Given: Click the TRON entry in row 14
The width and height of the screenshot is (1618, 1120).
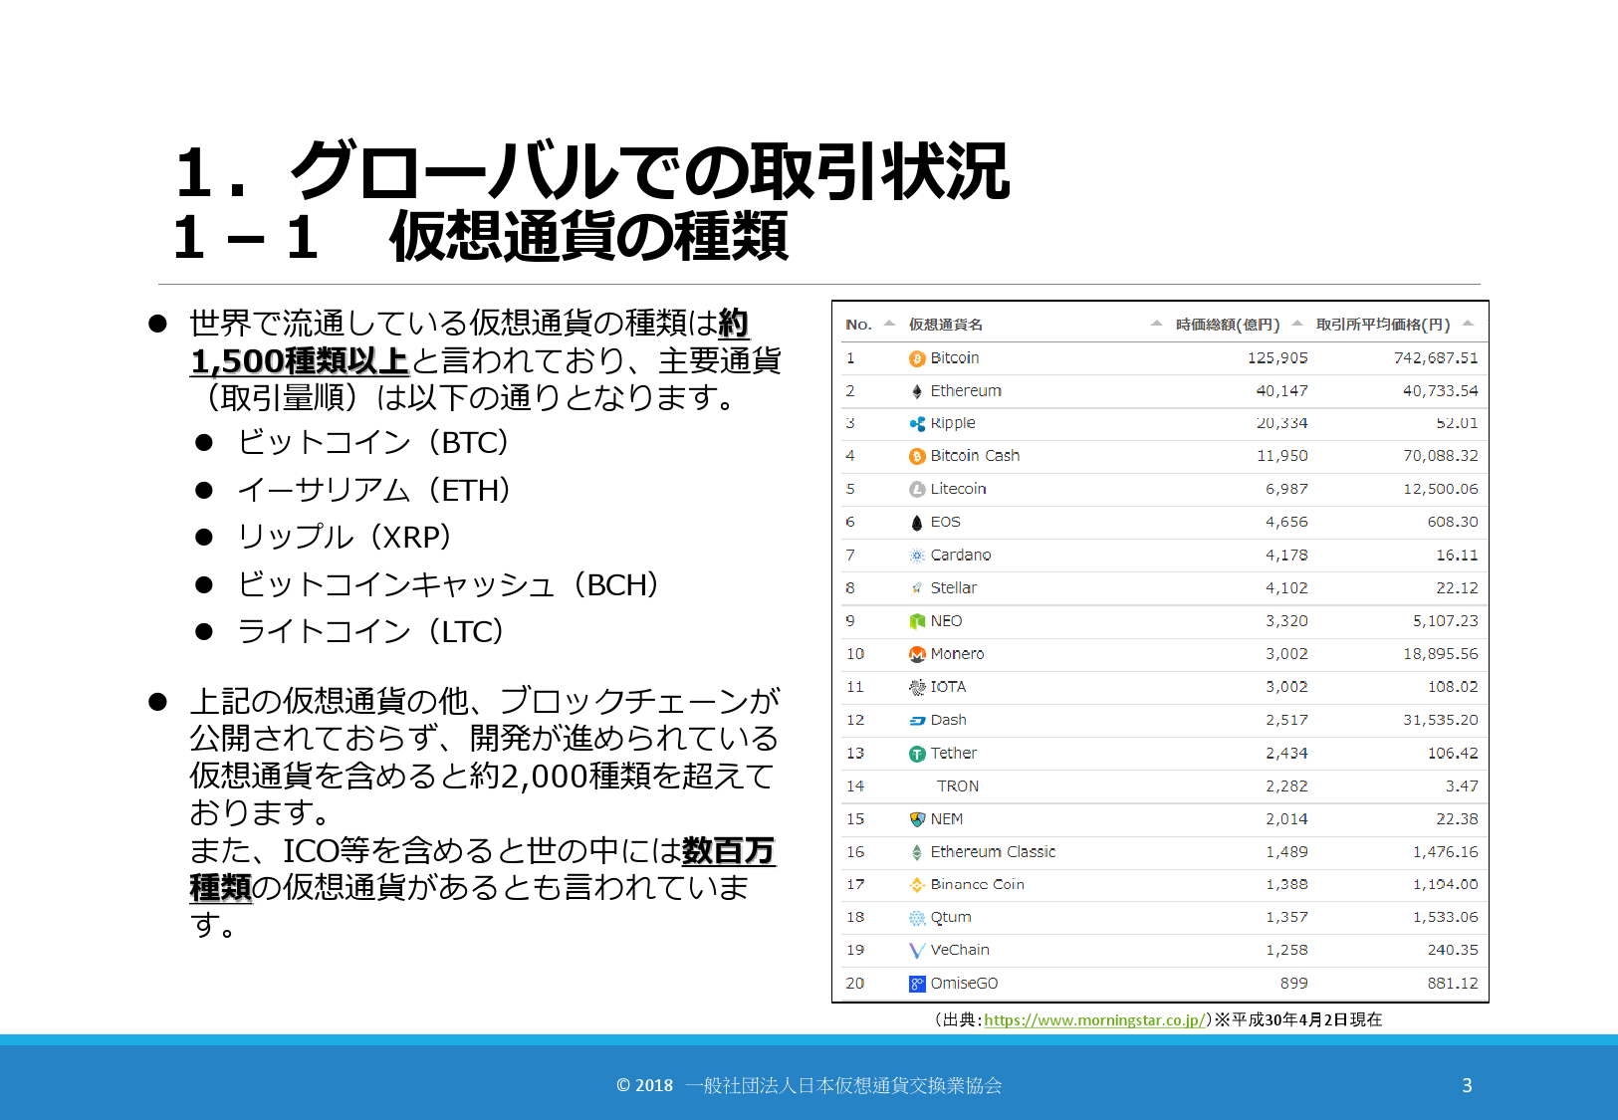Looking at the screenshot, I should tap(957, 786).
